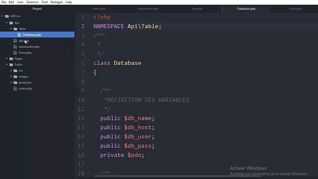Collapse the Pages folder chevron
Viewport: 318px width, 179px height.
(6, 59)
